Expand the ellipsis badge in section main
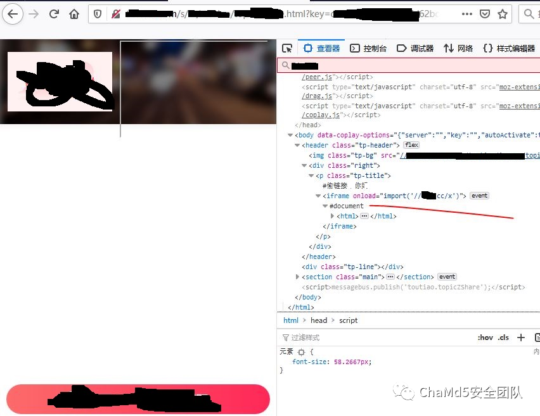 tap(390, 277)
